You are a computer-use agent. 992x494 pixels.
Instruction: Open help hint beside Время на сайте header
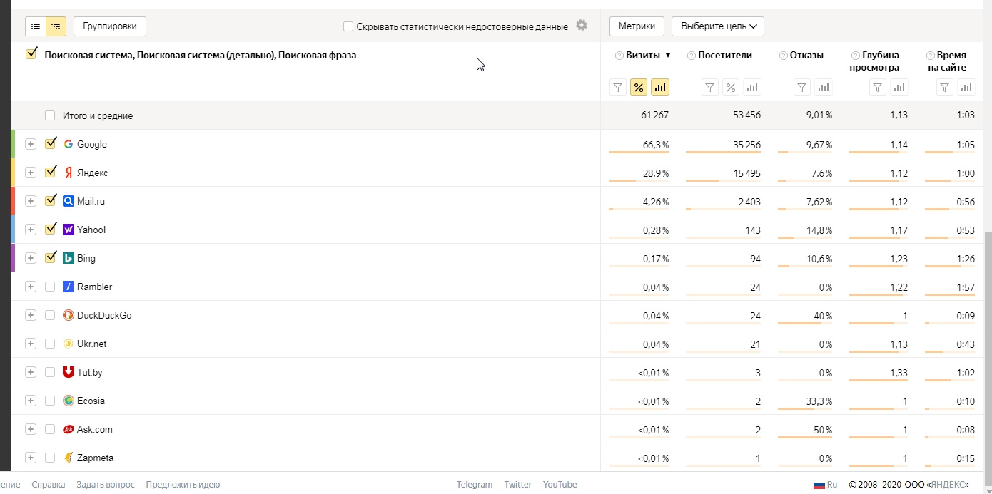coord(930,56)
